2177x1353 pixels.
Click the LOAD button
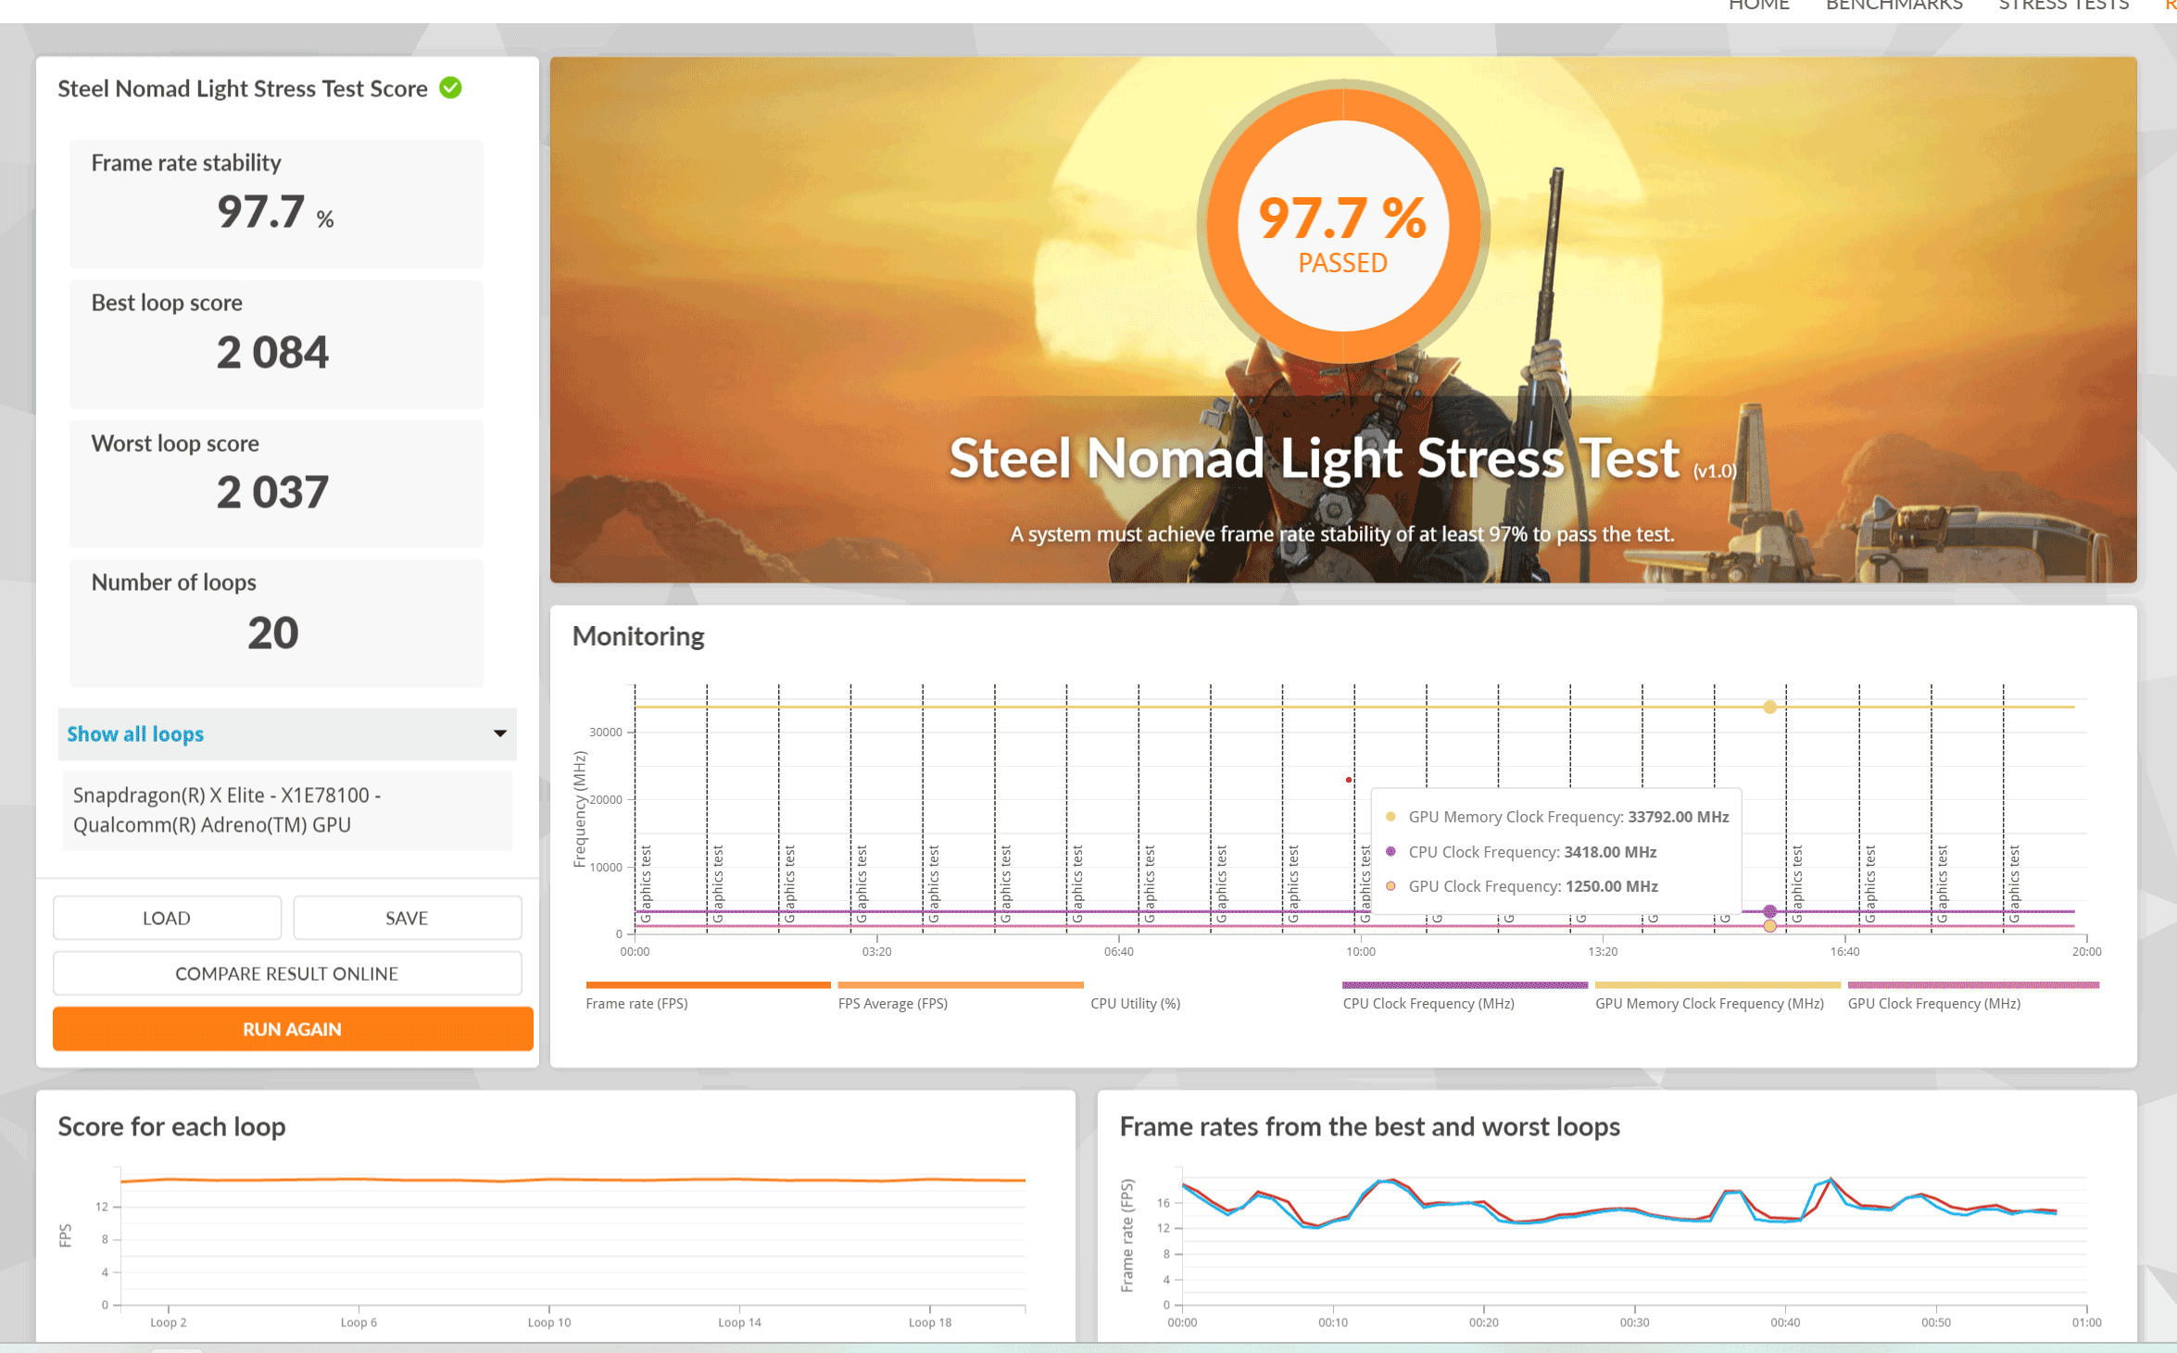click(167, 918)
